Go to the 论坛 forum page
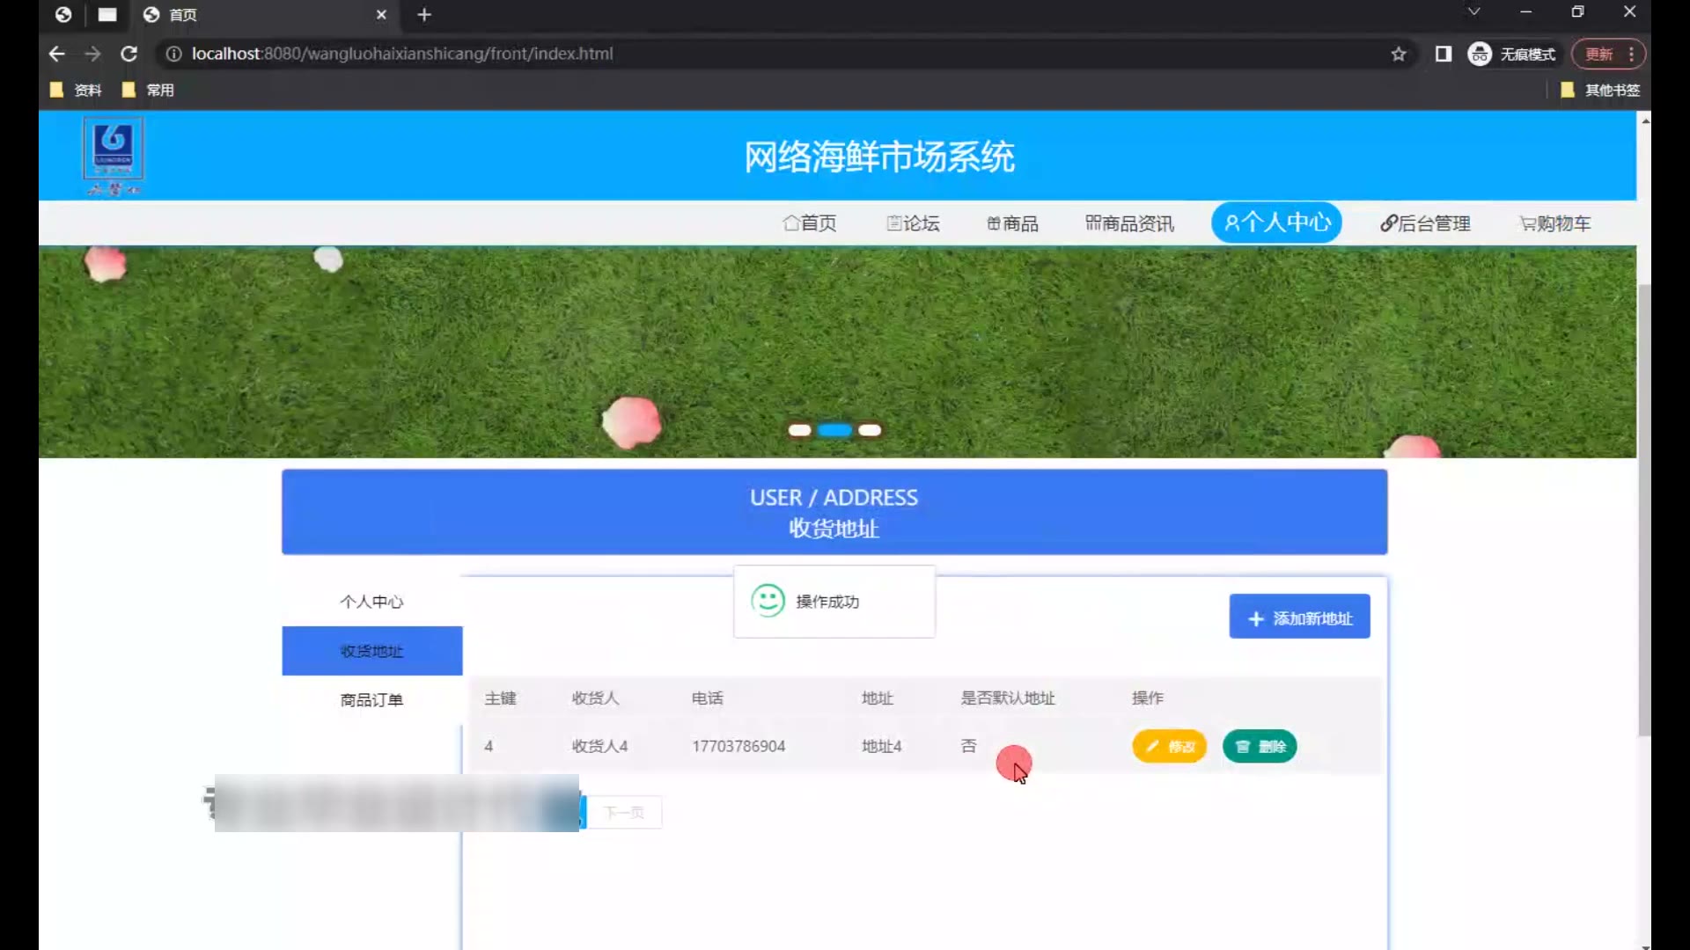This screenshot has width=1690, height=950. coord(913,223)
